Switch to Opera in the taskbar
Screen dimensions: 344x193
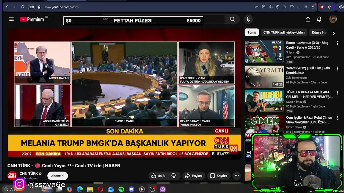(x=101, y=189)
